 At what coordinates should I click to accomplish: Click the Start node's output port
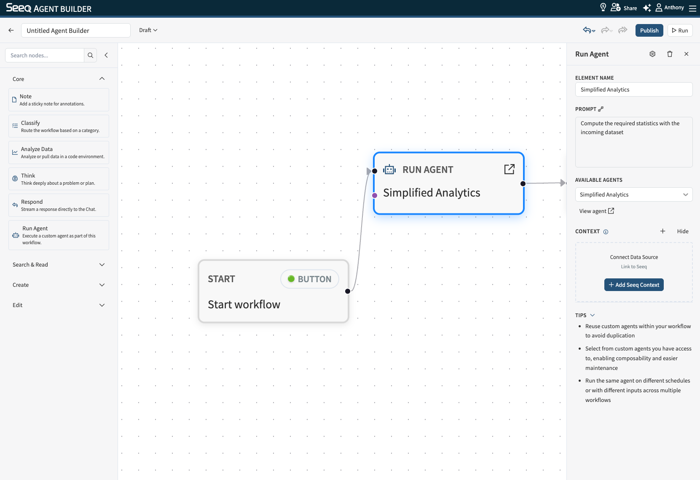[x=348, y=291]
